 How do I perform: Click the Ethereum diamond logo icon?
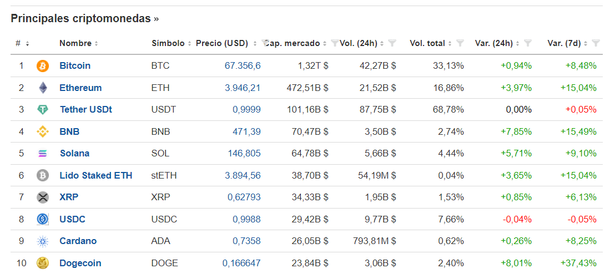43,88
